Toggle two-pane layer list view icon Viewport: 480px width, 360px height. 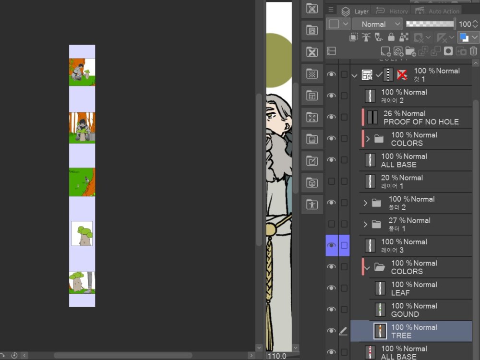tap(331, 51)
